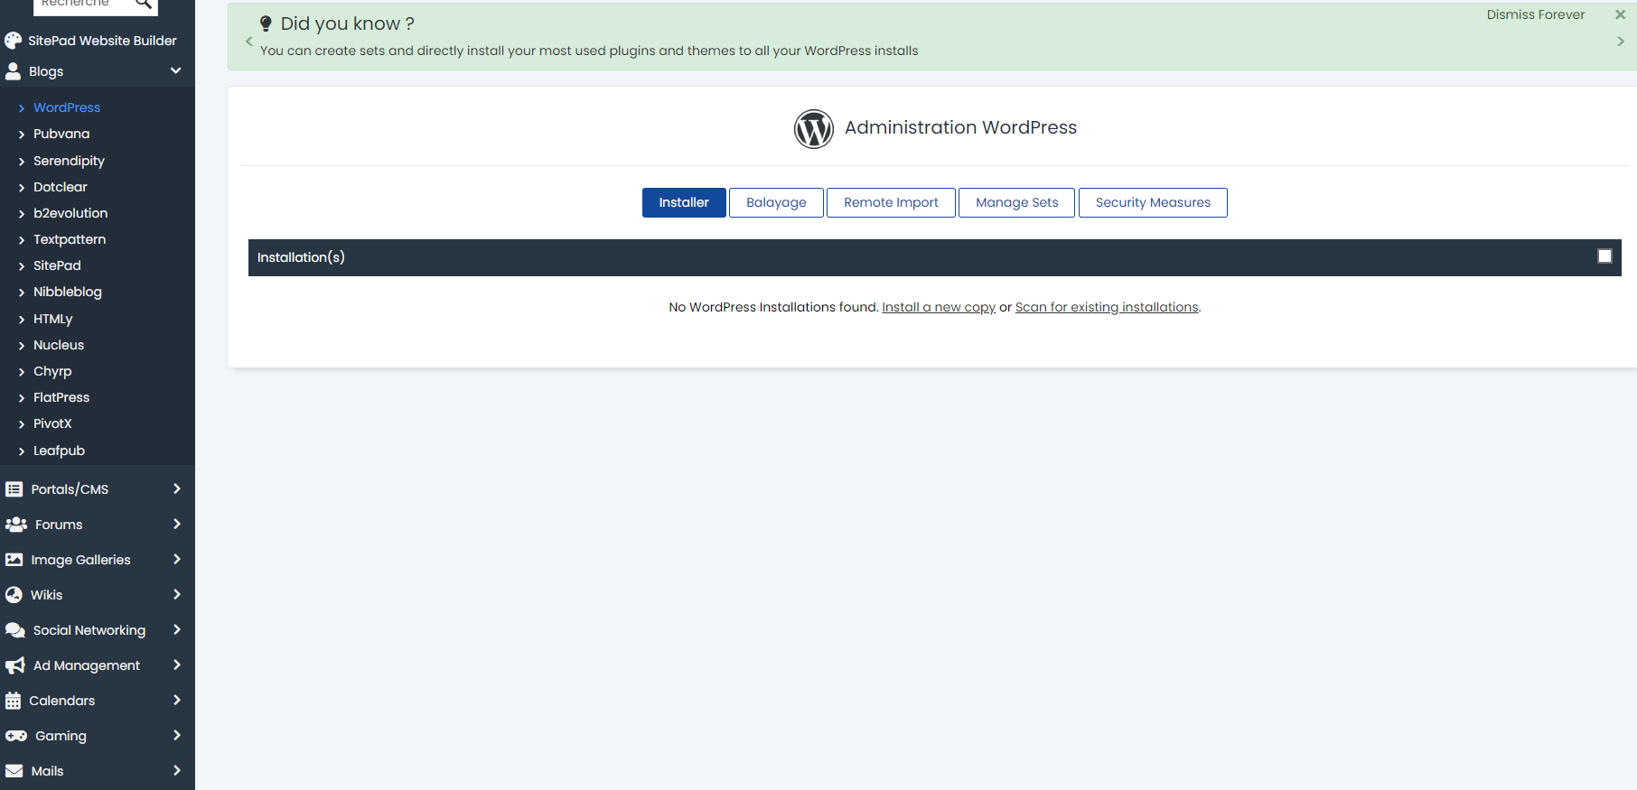
Task: Switch to the Remote Import tab
Action: tap(891, 202)
